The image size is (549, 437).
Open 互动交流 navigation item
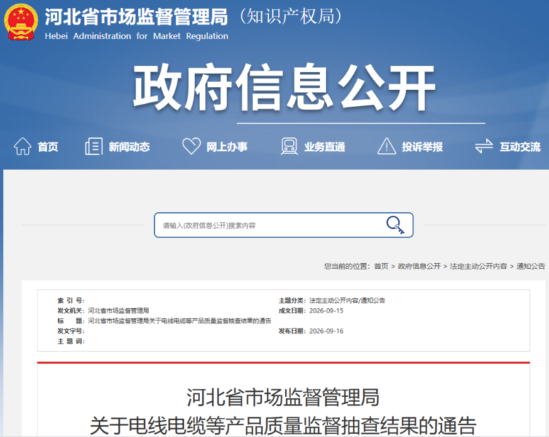click(x=520, y=147)
